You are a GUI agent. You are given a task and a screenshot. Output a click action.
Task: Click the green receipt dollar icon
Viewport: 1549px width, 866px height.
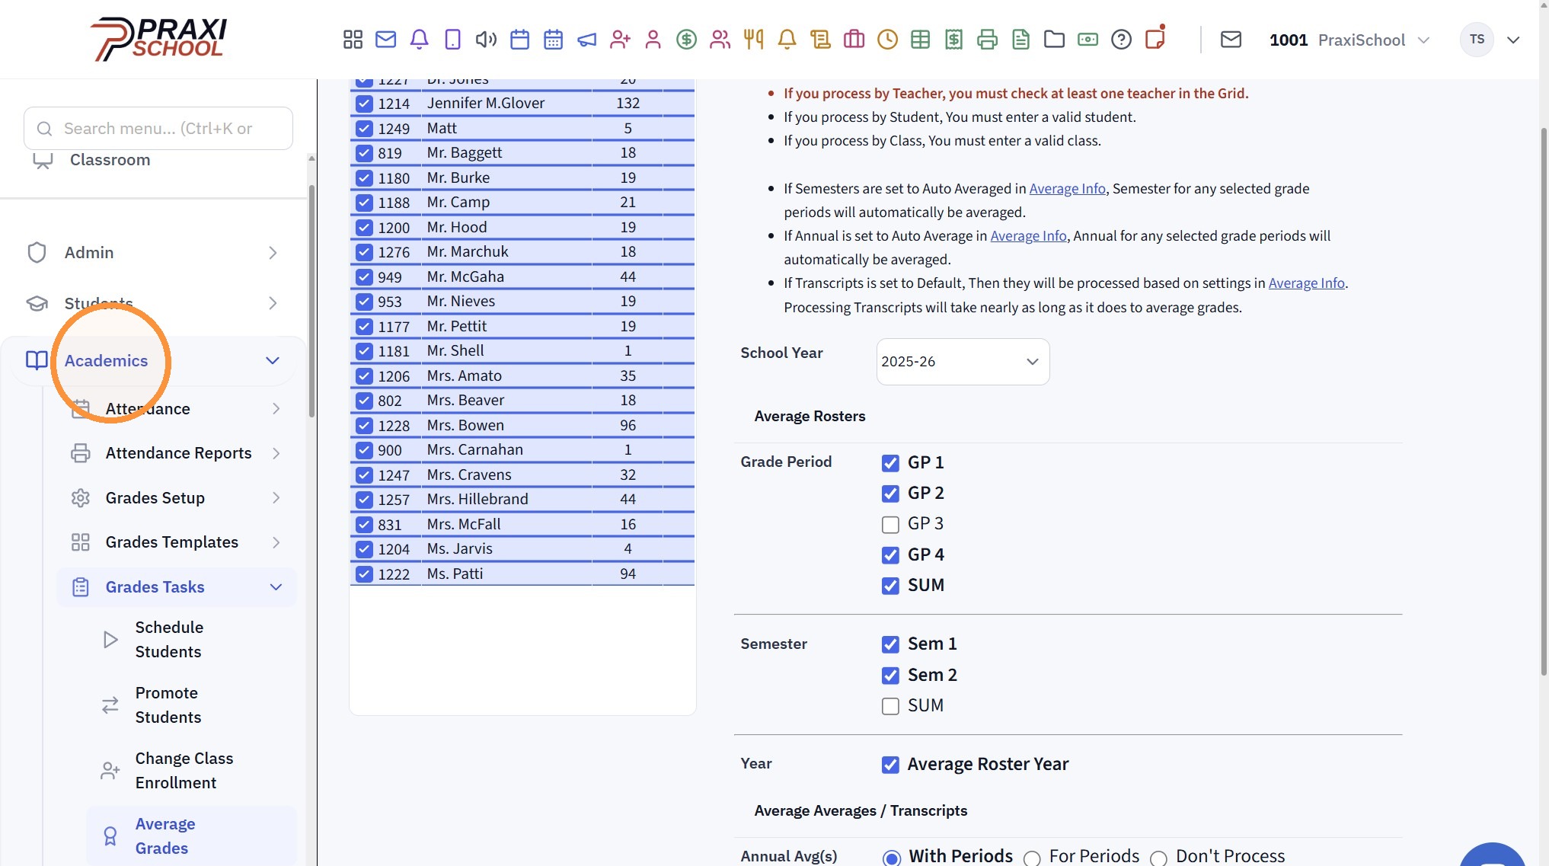pos(954,40)
